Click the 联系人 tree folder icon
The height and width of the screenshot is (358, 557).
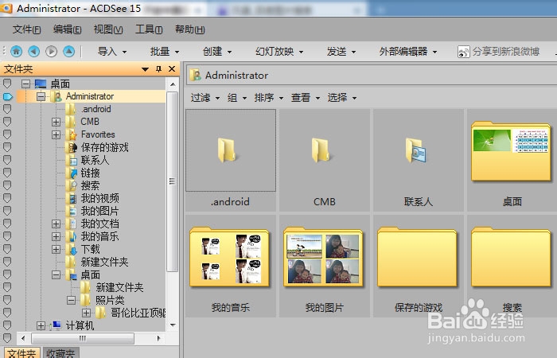point(72,160)
